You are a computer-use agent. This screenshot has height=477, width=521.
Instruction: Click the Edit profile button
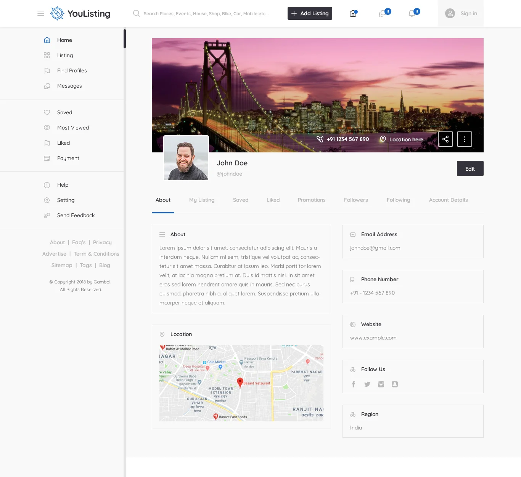point(470,168)
